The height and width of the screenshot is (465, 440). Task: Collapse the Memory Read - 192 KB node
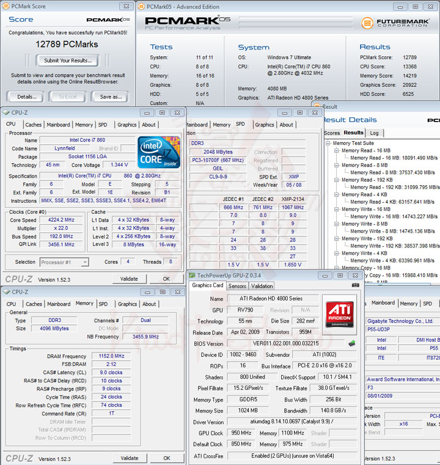pos(337,180)
